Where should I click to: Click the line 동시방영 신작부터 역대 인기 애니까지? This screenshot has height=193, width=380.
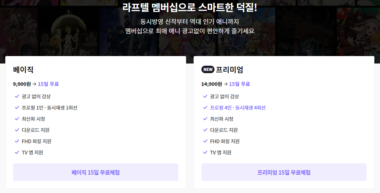click(190, 22)
